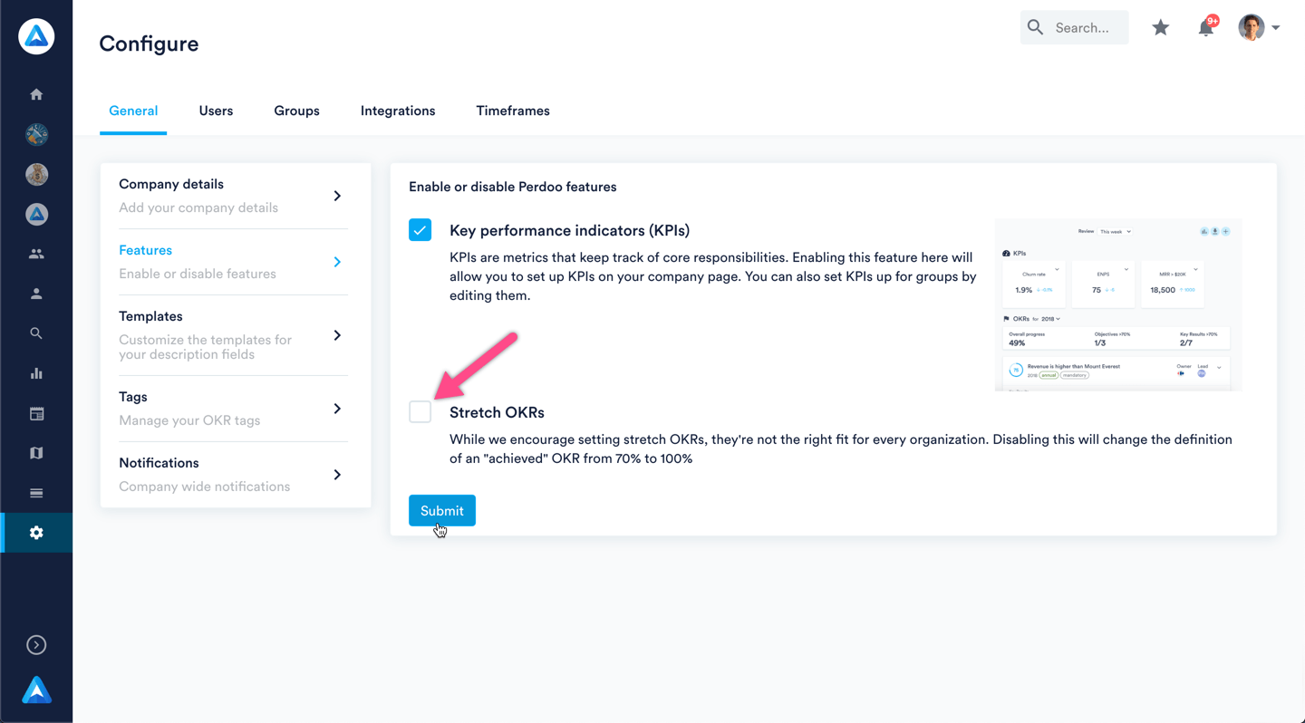Click the Perdoo logo at sidebar bottom
This screenshot has width=1305, height=723.
click(x=36, y=690)
